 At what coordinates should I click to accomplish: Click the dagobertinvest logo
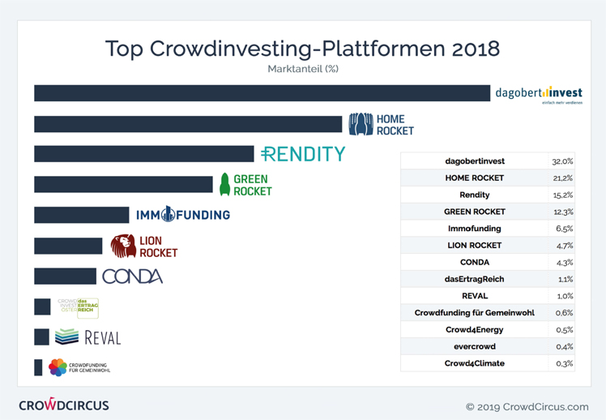[538, 94]
